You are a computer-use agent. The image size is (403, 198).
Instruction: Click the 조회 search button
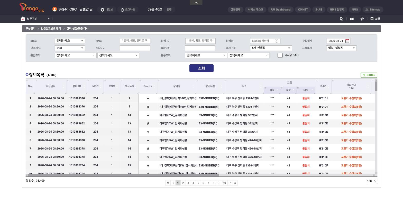(201, 68)
